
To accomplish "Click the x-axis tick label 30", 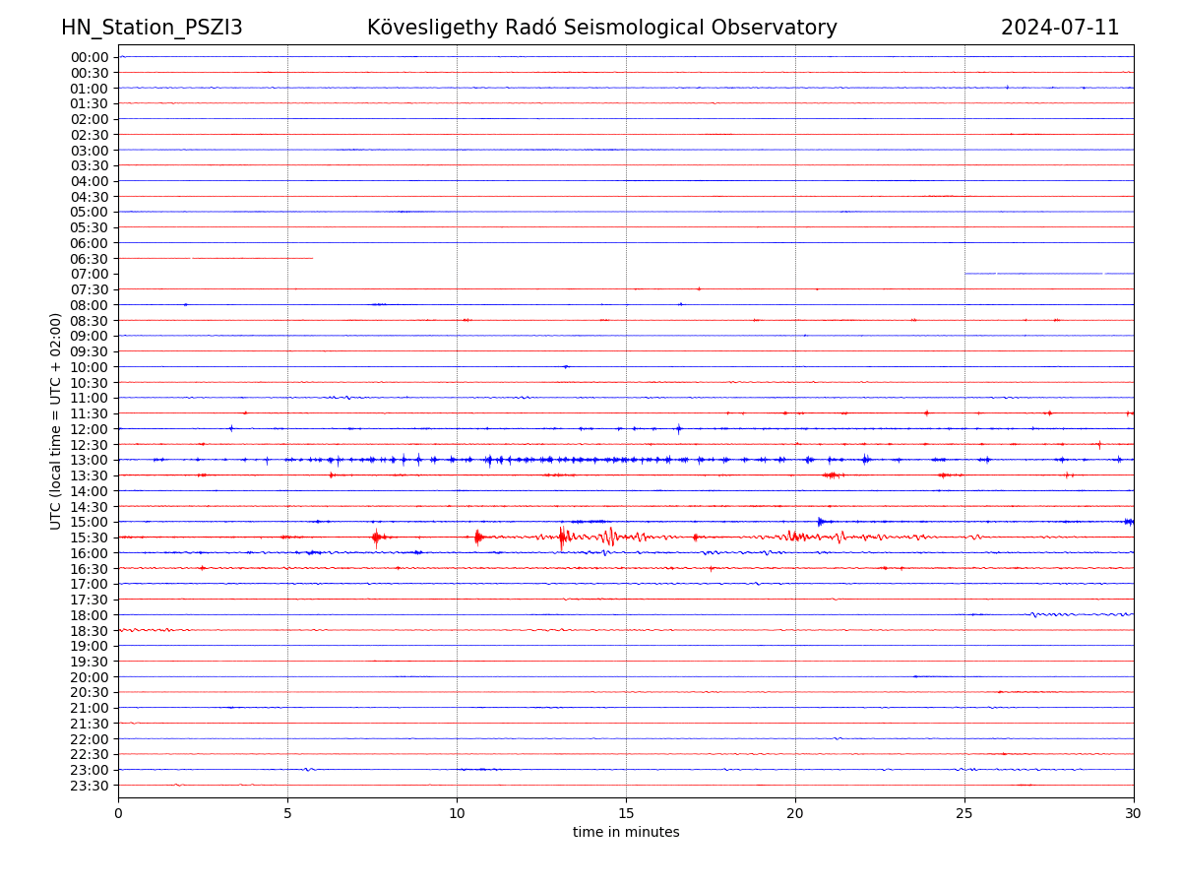I will tap(1134, 813).
